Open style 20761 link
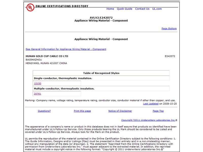203x152 pixels. [x=38, y=94]
